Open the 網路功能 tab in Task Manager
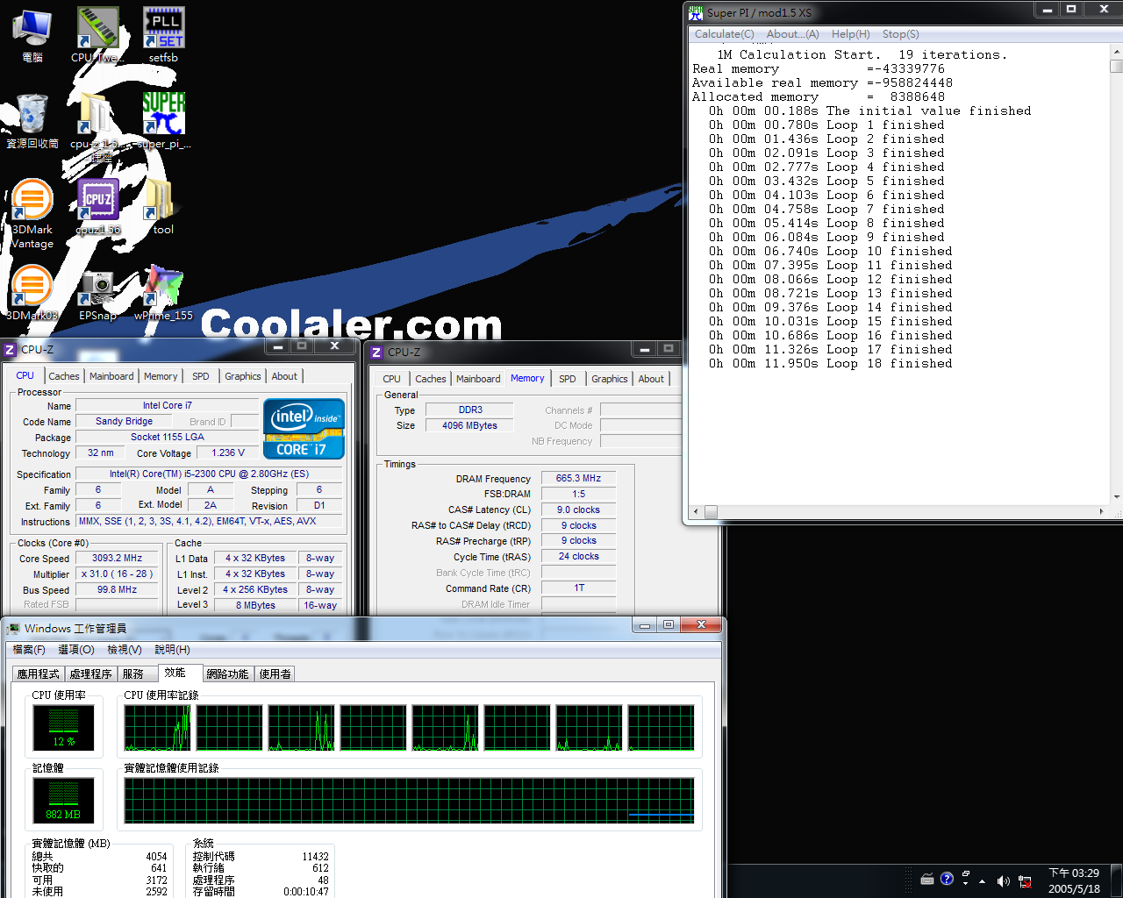The height and width of the screenshot is (898, 1123). coord(228,674)
